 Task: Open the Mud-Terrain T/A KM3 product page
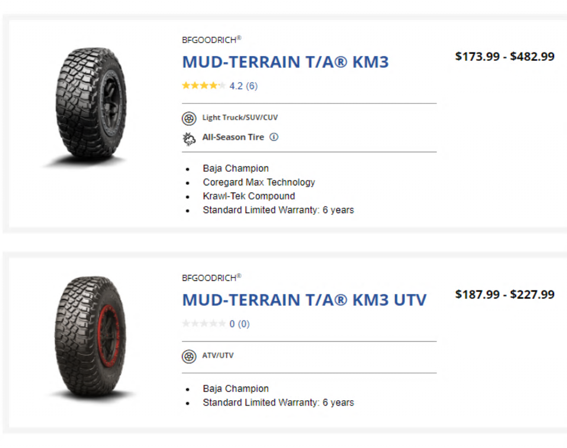pos(285,62)
